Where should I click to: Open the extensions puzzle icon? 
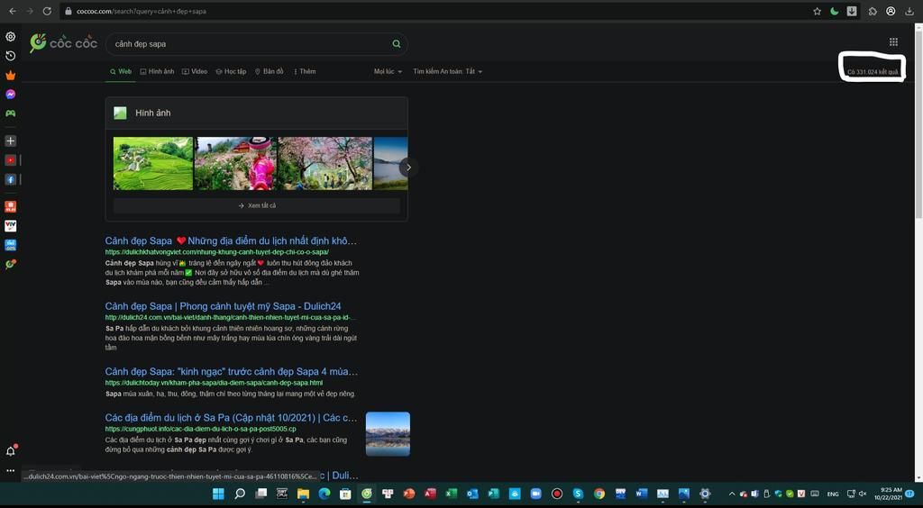click(873, 11)
